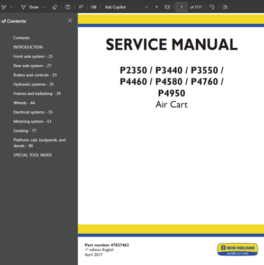
Task: Open Brakes and controls - 33
Action: click(x=35, y=75)
